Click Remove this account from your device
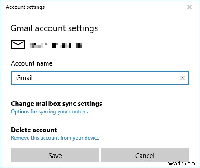The image size is (200, 168). (56, 138)
